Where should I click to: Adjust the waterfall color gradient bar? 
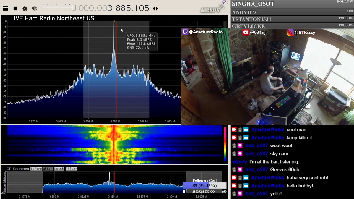225,144
